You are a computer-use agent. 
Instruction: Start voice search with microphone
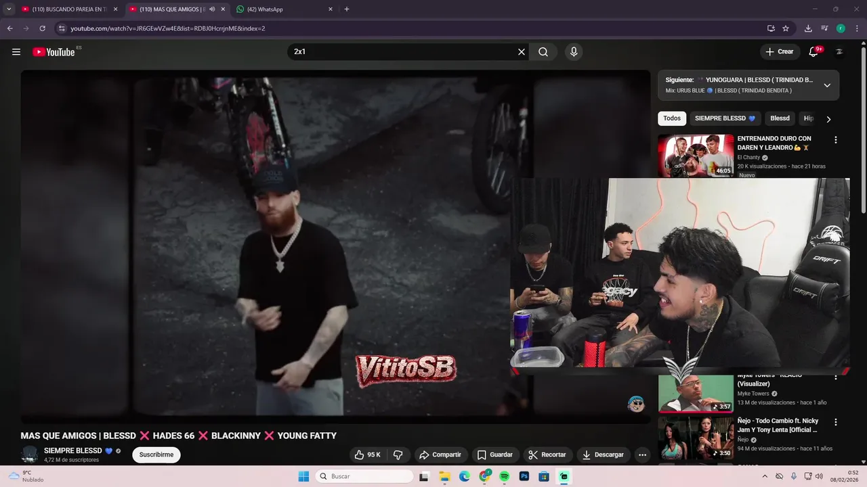point(574,52)
